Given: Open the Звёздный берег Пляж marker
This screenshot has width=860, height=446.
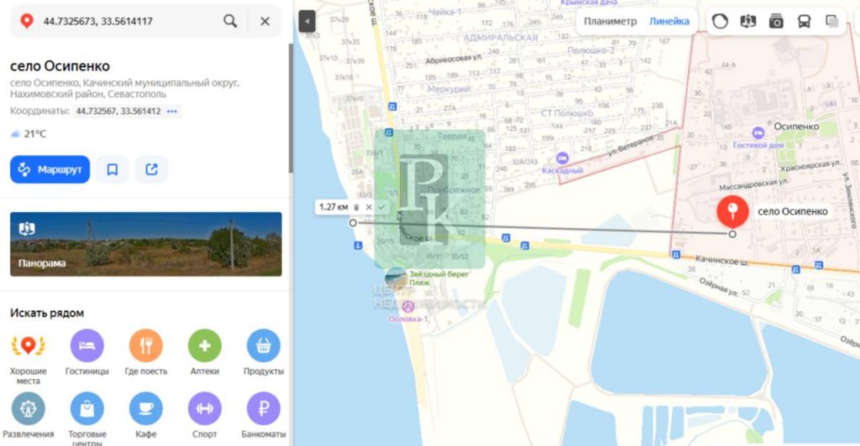Looking at the screenshot, I should [396, 278].
